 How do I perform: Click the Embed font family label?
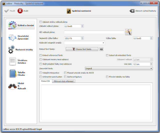47,49
